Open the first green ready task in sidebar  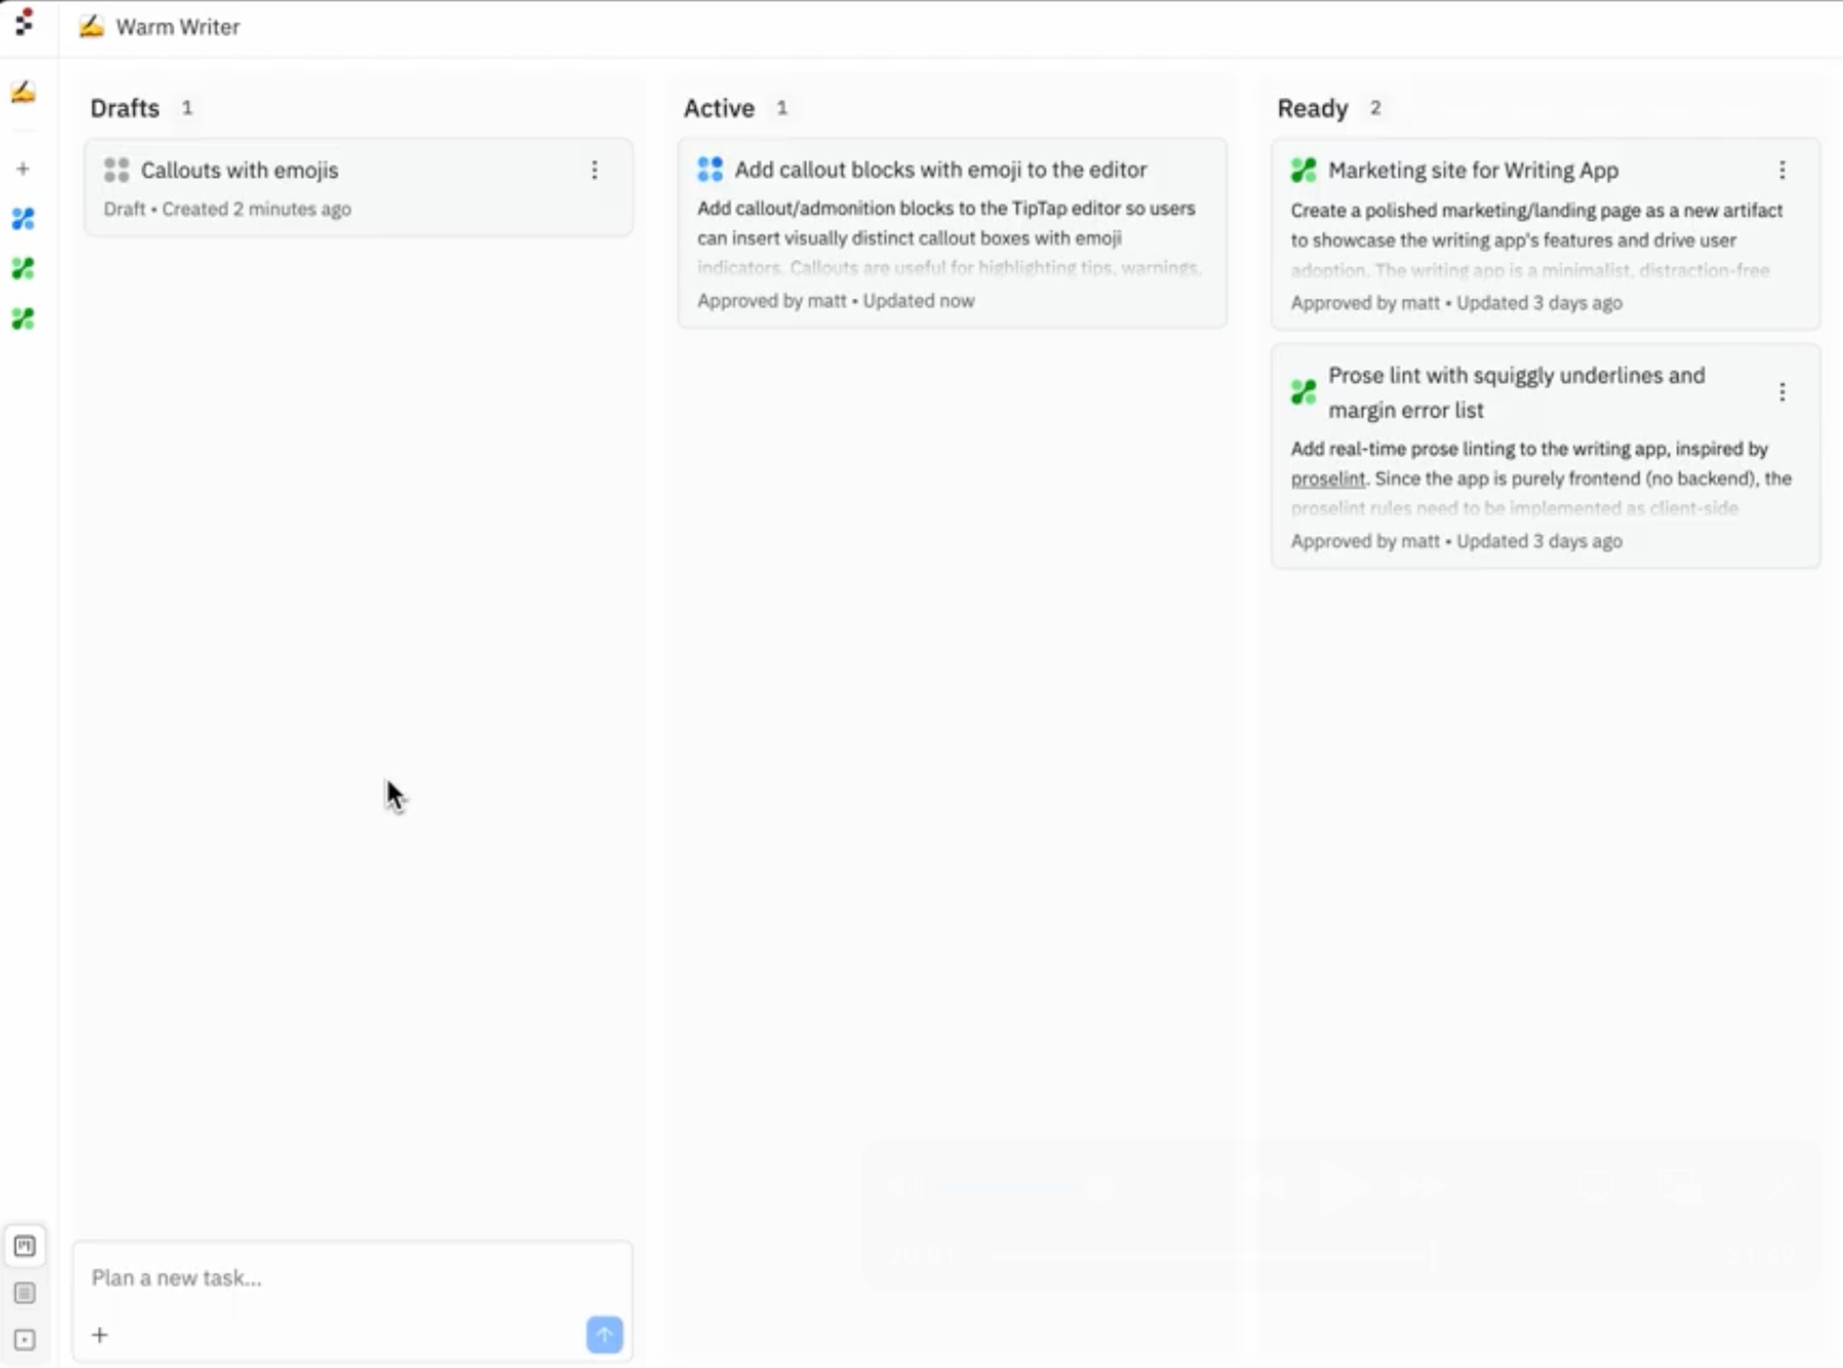23,268
